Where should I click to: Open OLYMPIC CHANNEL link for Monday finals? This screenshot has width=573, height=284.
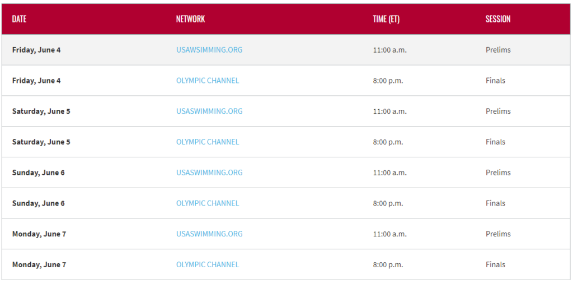pos(208,264)
